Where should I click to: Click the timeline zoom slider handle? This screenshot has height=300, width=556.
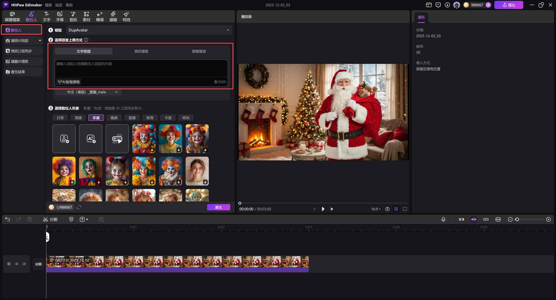(517, 219)
